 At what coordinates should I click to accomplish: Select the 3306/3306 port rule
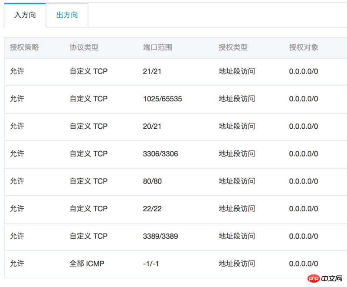(x=176, y=154)
